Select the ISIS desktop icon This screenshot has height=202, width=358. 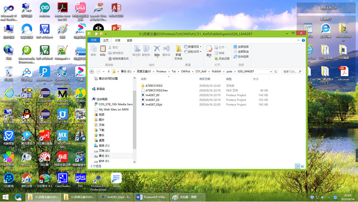[x=80, y=180]
